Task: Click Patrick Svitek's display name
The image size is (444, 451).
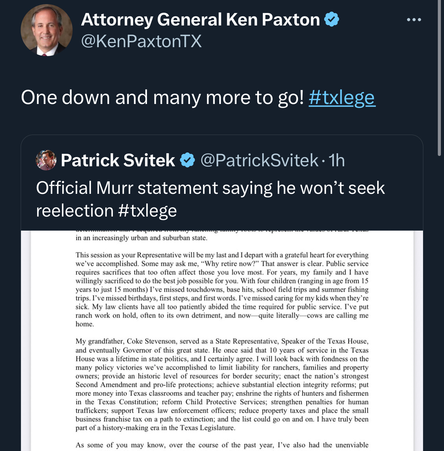Action: [117, 159]
